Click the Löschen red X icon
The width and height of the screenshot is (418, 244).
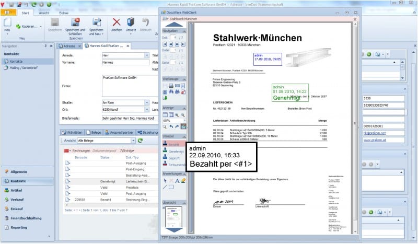point(117,22)
